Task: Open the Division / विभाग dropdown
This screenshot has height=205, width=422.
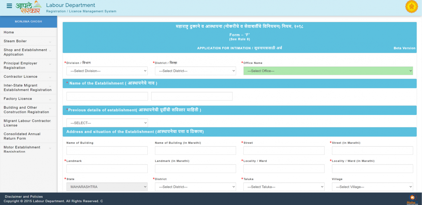Action: [107, 71]
